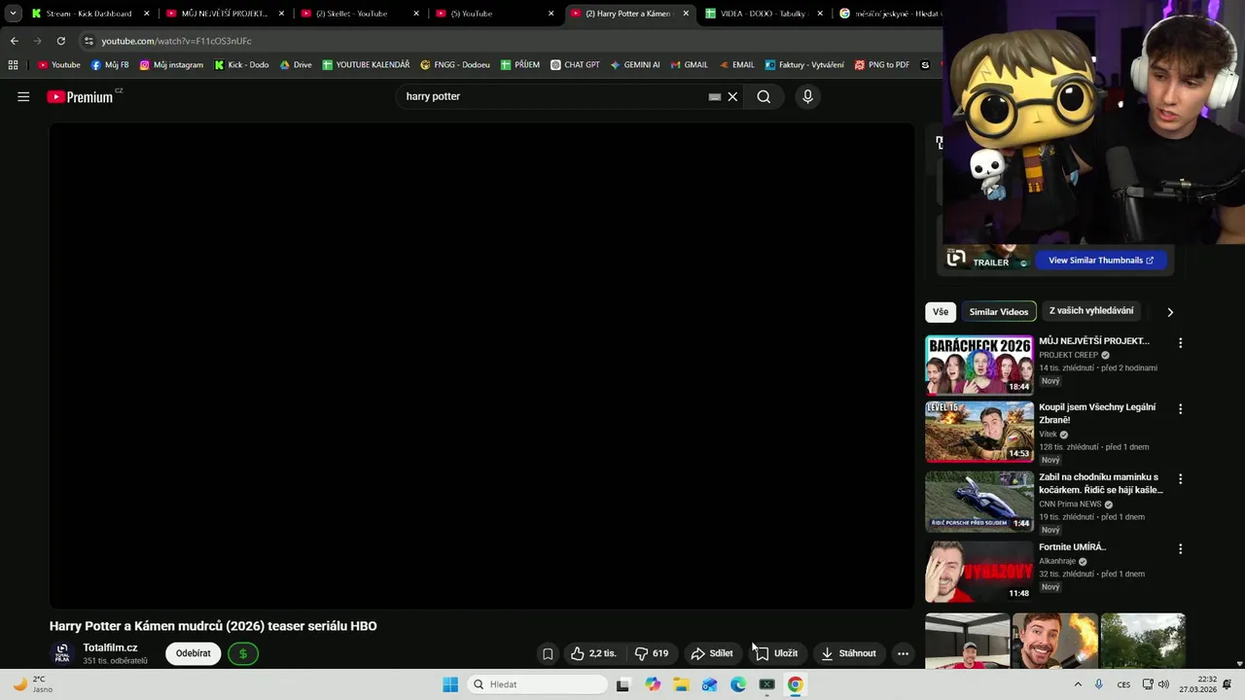The width and height of the screenshot is (1245, 700).
Task: Open CHAT GPT bookmark
Action: click(575, 65)
